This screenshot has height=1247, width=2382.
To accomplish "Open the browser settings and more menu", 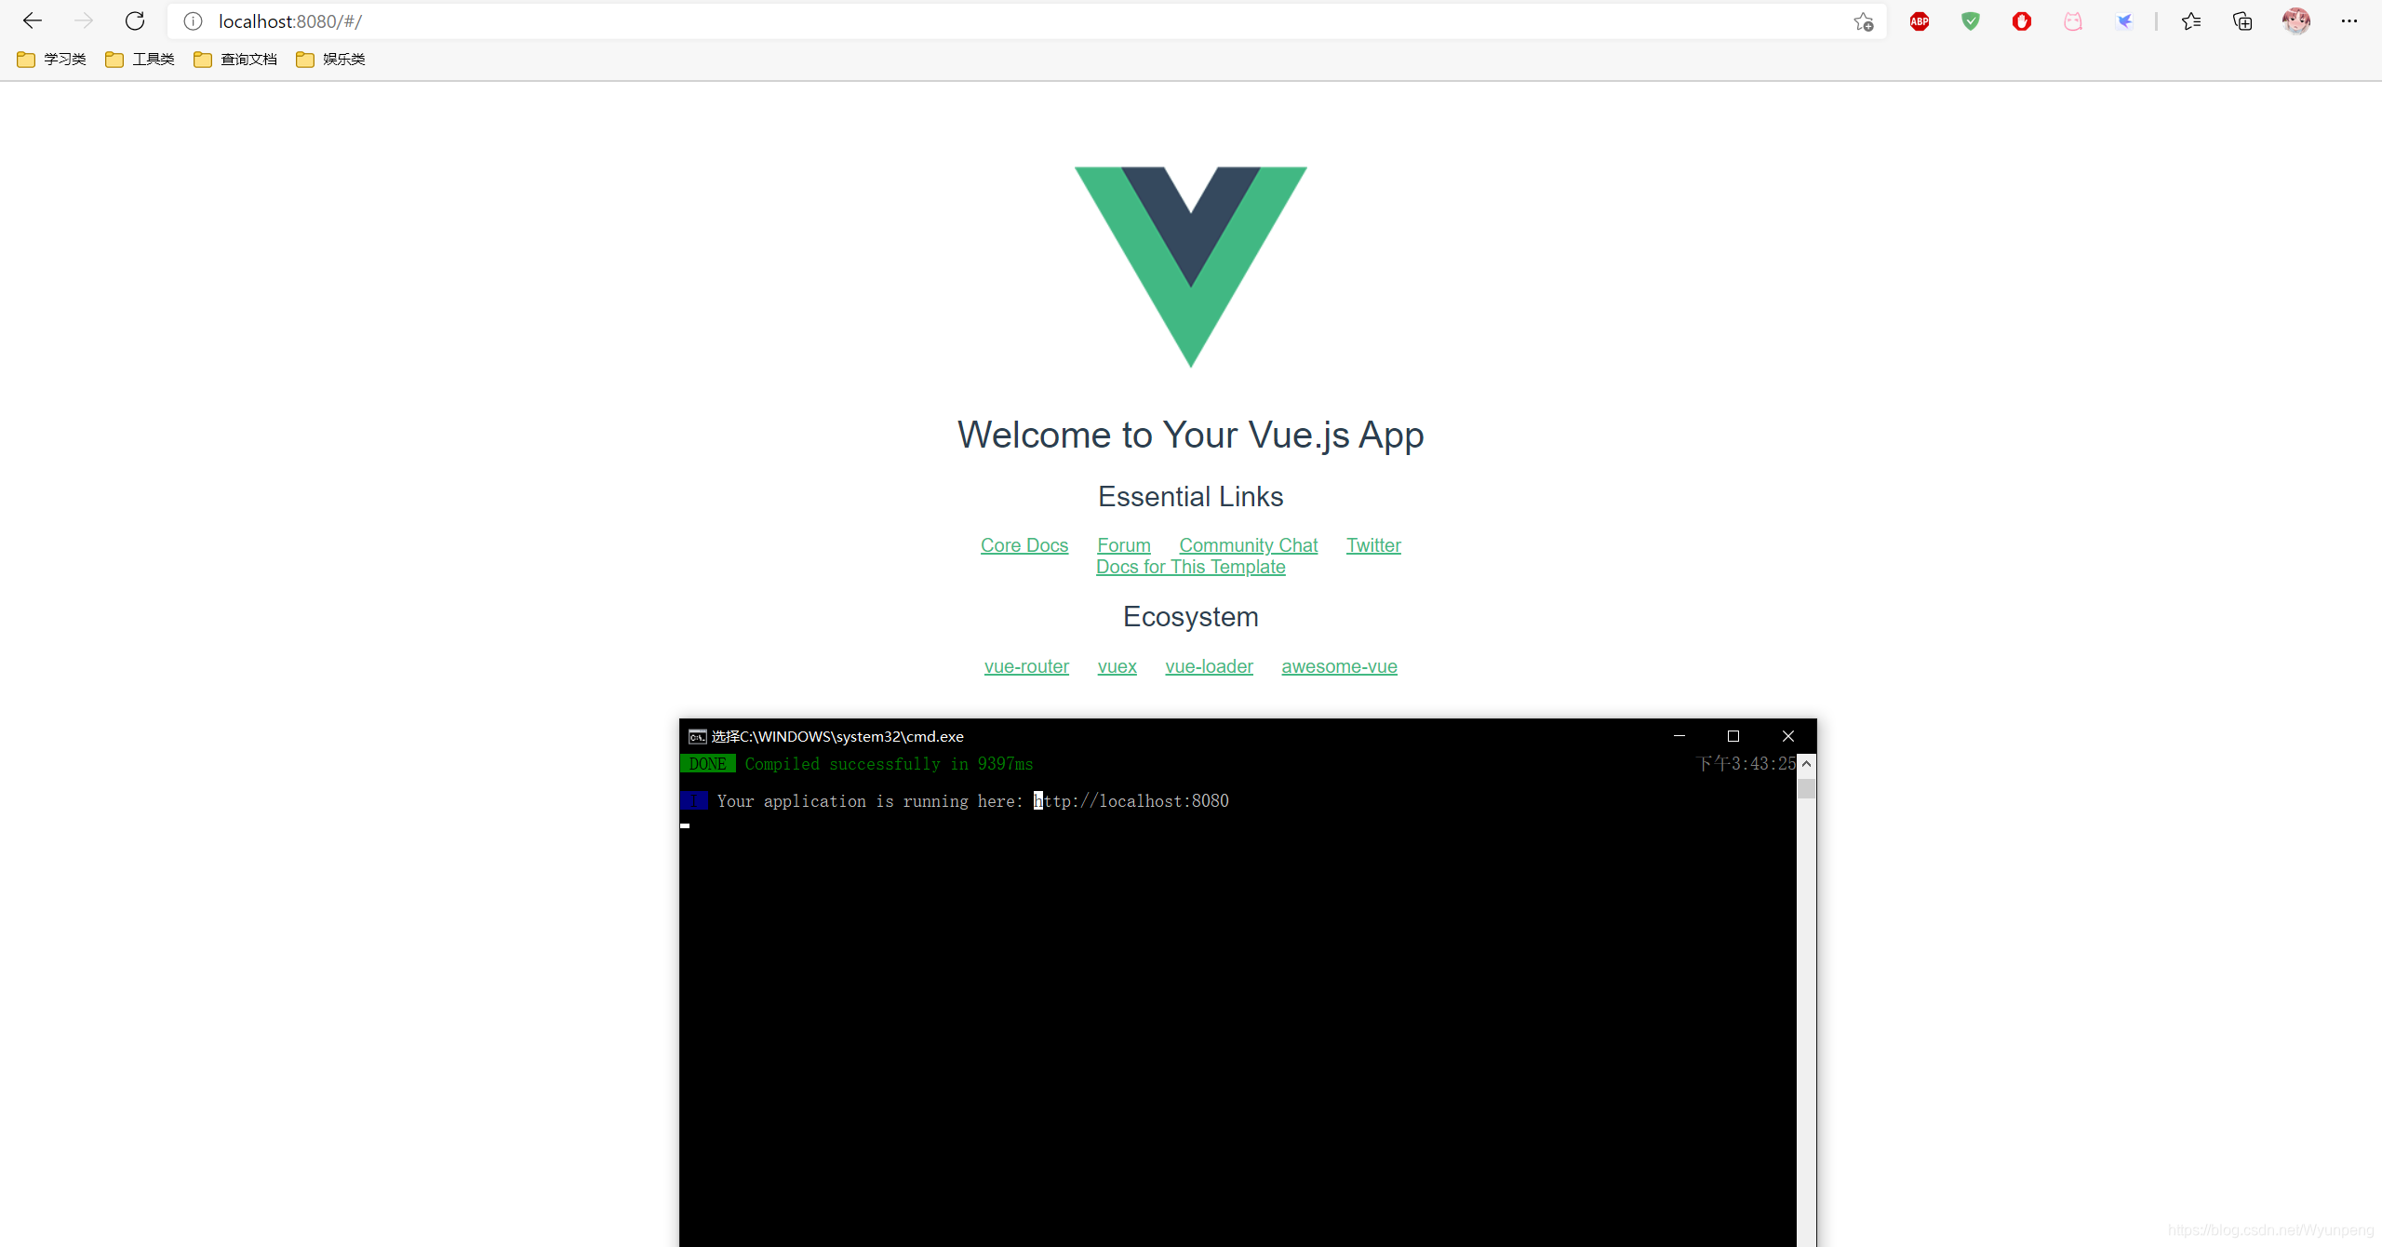I will tap(2349, 20).
